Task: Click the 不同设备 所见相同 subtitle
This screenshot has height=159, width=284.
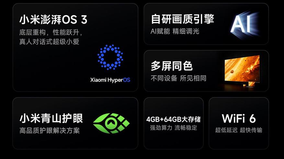Action: pos(178,78)
